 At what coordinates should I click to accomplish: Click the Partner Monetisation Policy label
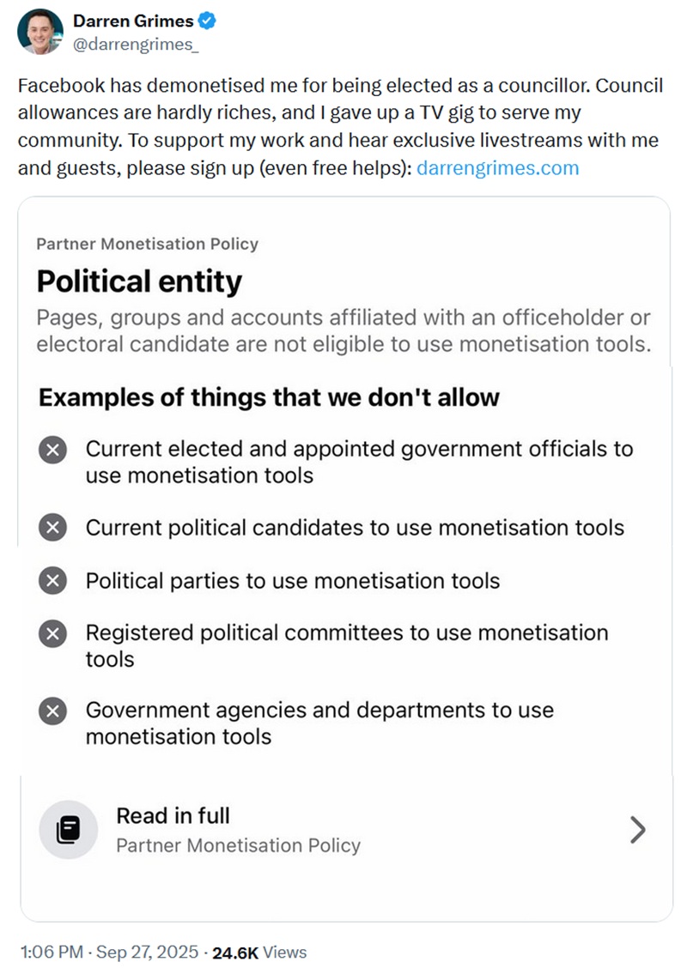pyautogui.click(x=147, y=244)
